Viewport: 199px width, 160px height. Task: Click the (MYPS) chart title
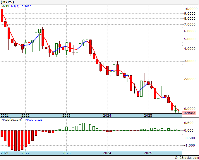pyautogui.click(x=7, y=2)
